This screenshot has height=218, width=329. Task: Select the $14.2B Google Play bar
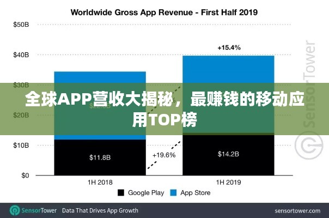(x=228, y=154)
